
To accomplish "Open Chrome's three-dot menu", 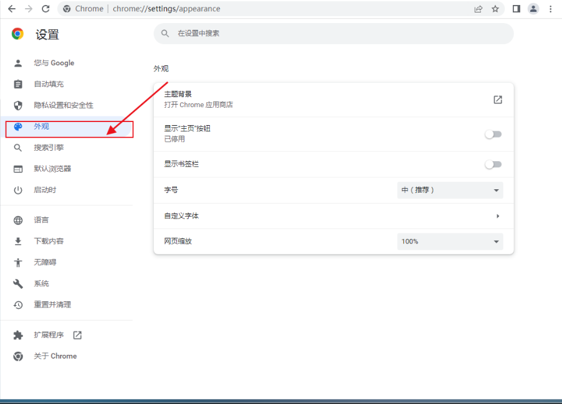I will 551,9.
